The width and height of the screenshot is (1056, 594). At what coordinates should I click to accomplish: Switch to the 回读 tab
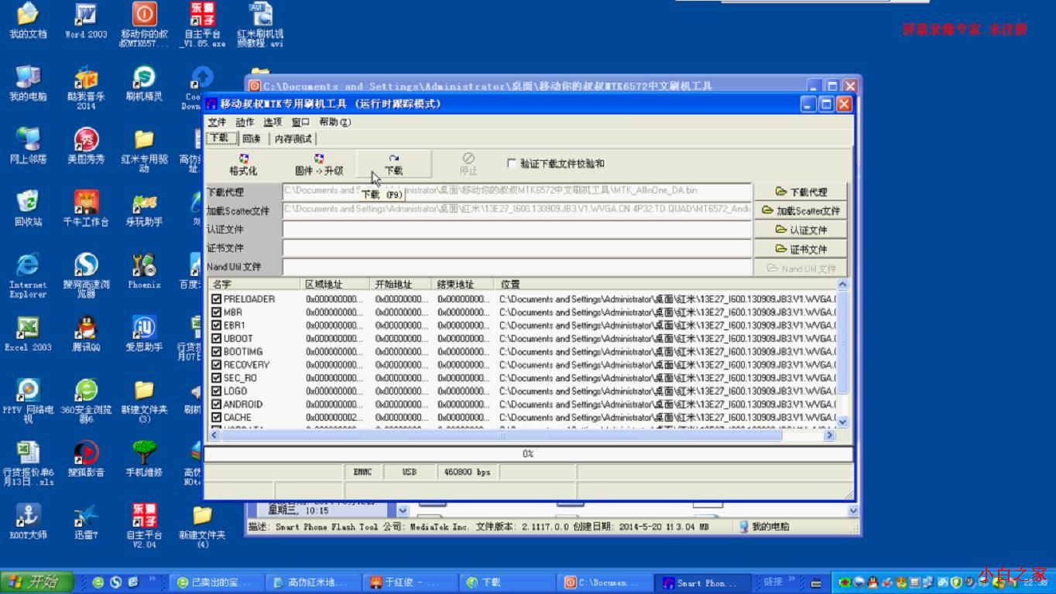point(252,138)
